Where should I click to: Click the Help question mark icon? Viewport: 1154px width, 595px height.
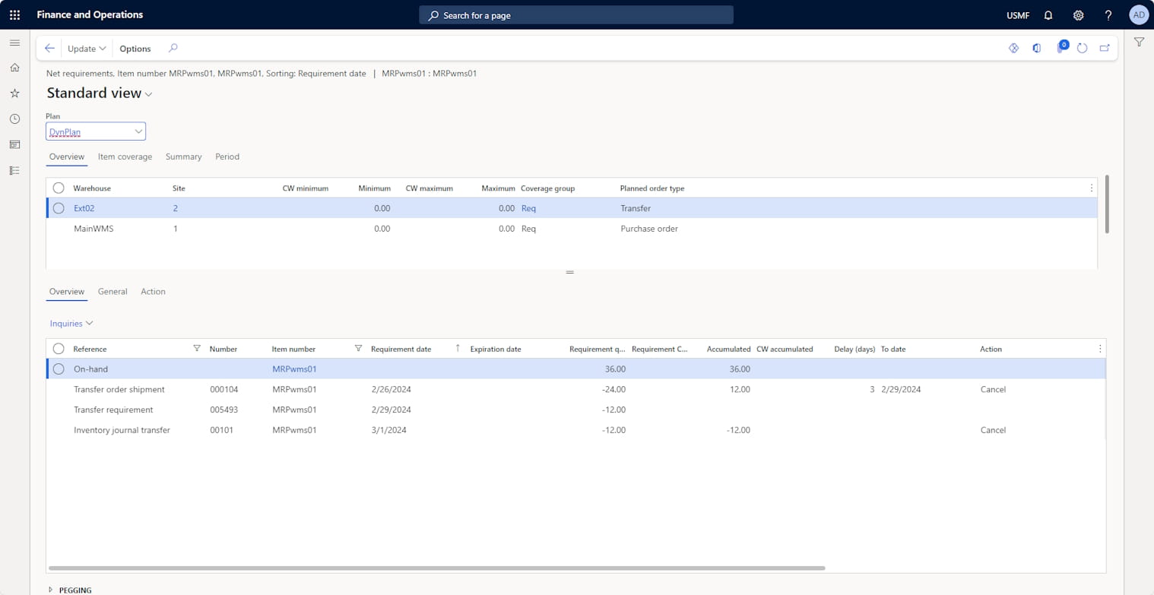[1108, 15]
